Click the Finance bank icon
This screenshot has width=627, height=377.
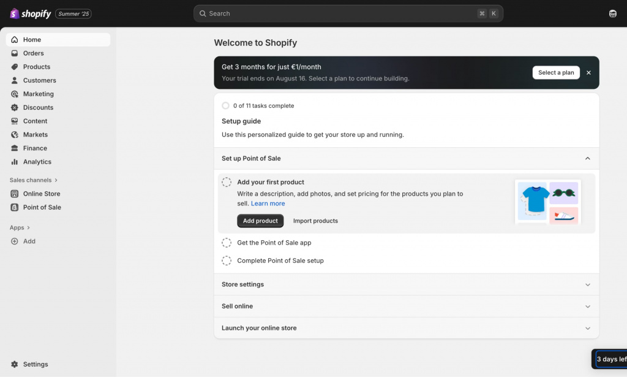click(15, 148)
